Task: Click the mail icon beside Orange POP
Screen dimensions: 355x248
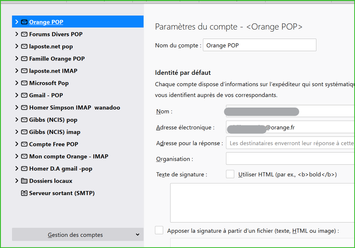Action: [x=24, y=22]
